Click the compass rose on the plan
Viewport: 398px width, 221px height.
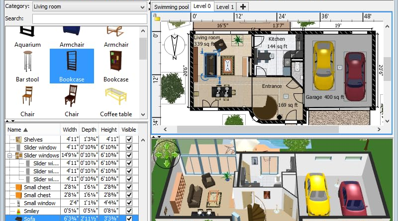175,46
